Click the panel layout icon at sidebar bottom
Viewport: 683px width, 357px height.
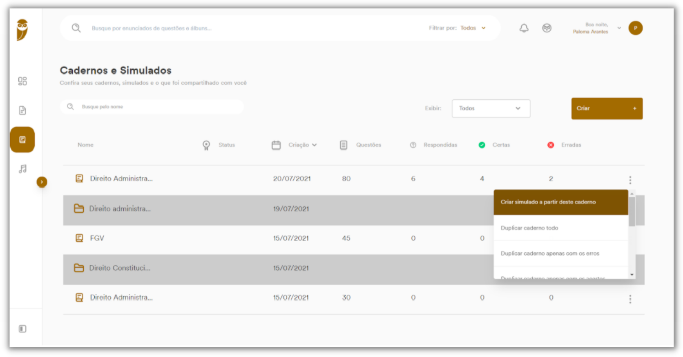coord(22,329)
